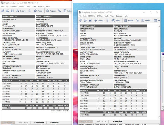Click gear settings icon in G.Skill window toolbar

coord(81,20)
